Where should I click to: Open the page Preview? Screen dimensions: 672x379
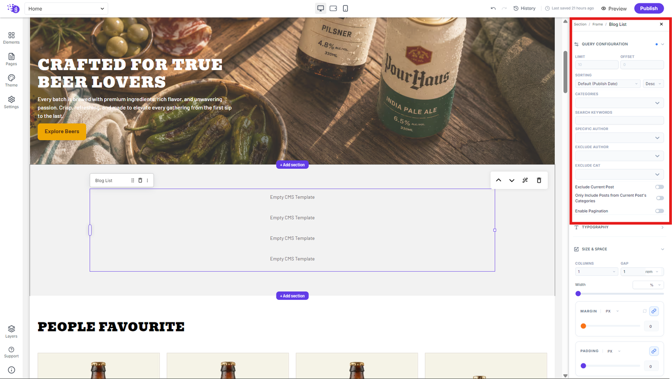pyautogui.click(x=614, y=9)
